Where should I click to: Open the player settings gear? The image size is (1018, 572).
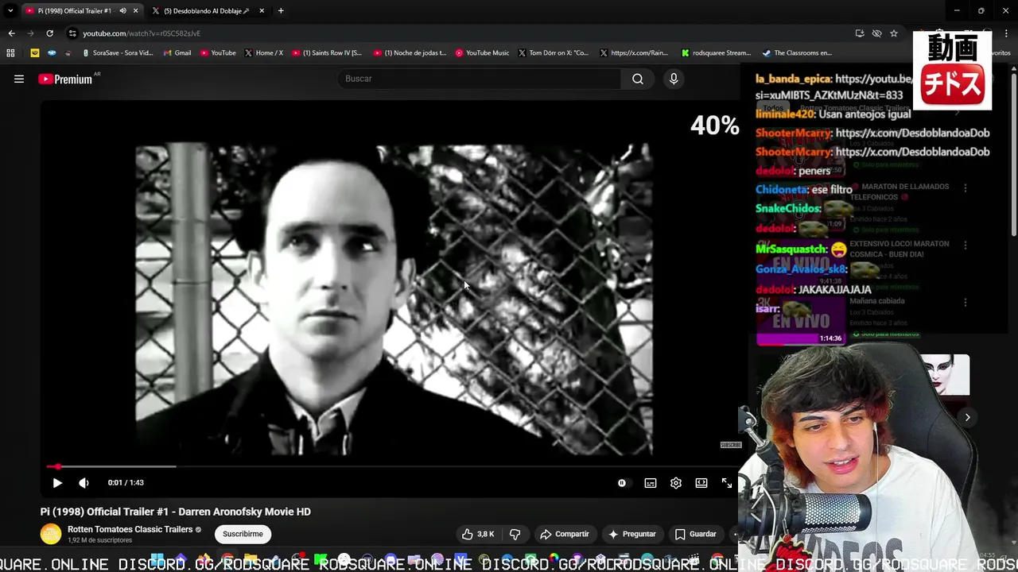[x=676, y=482]
